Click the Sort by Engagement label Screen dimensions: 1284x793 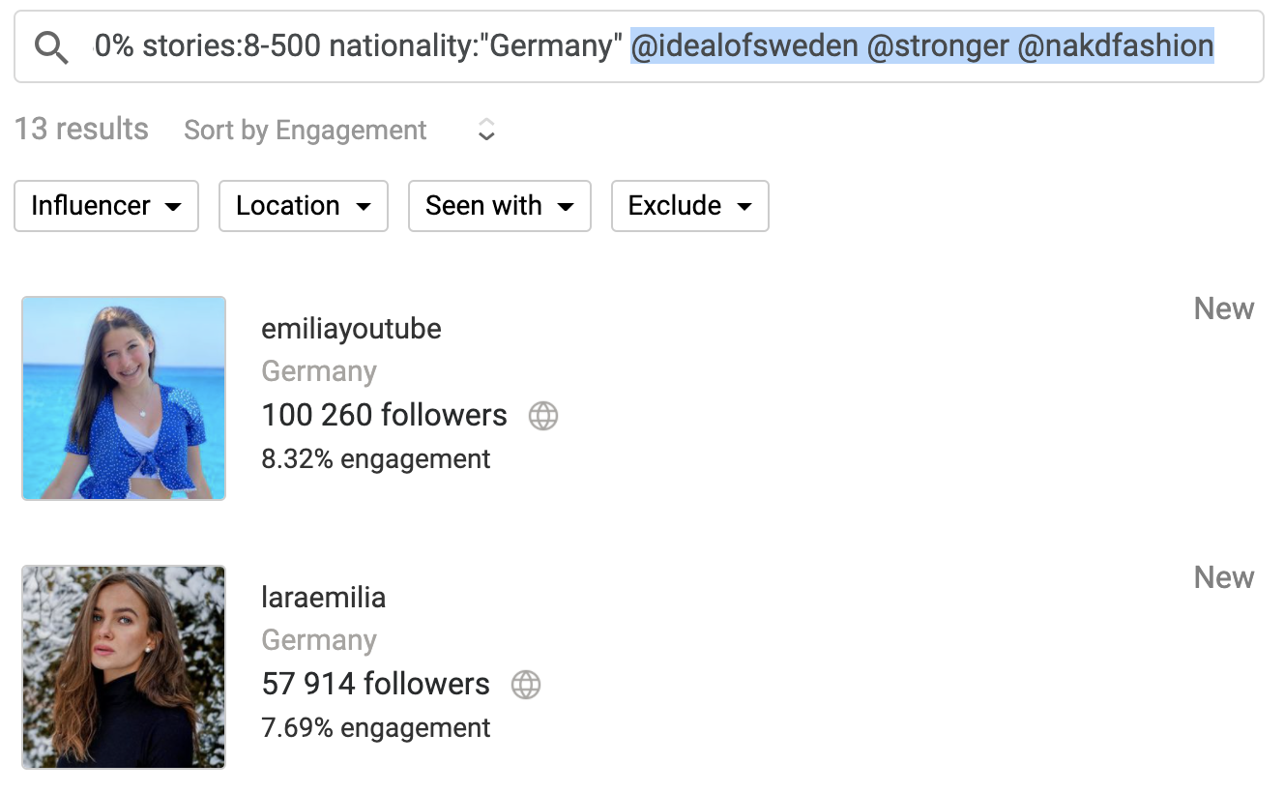(306, 131)
